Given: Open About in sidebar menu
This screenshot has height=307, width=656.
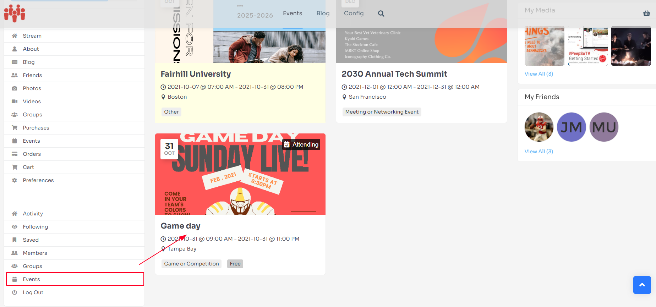Looking at the screenshot, I should tap(74, 49).
